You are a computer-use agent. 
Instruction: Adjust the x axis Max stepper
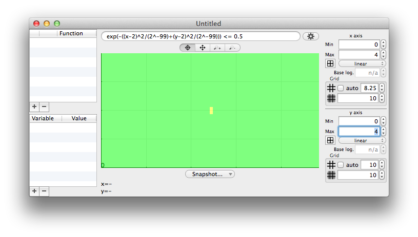383,55
